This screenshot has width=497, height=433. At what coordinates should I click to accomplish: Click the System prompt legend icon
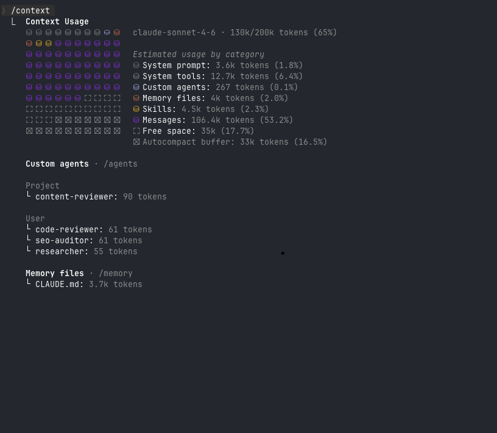(x=136, y=66)
